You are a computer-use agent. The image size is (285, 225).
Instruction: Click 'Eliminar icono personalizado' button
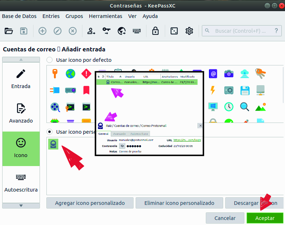(179, 203)
